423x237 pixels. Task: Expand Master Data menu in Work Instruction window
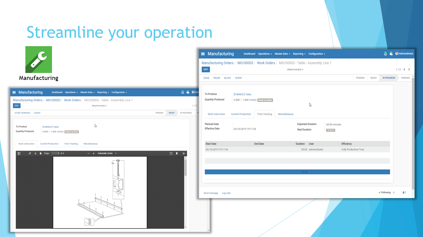pyautogui.click(x=88, y=92)
